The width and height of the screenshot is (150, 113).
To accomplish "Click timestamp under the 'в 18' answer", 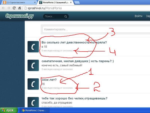I will 57,51.
